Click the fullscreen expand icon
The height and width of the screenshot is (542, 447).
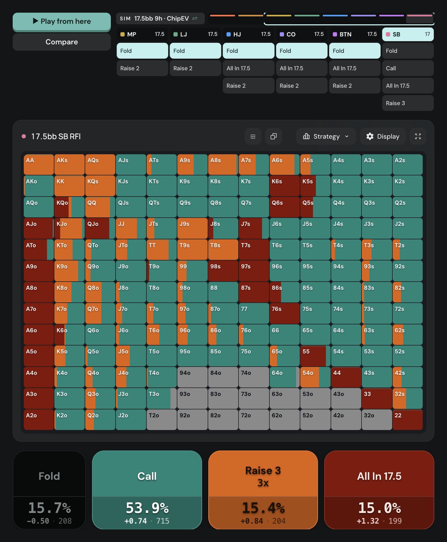click(418, 137)
